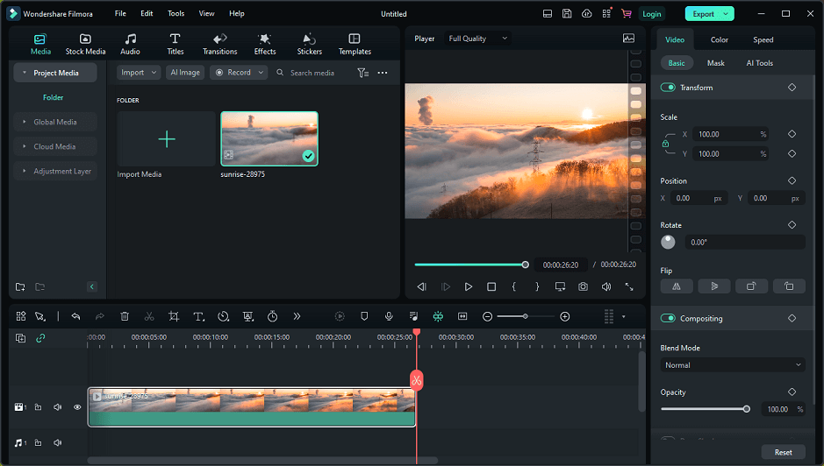Click the AI Image button

pyautogui.click(x=185, y=73)
